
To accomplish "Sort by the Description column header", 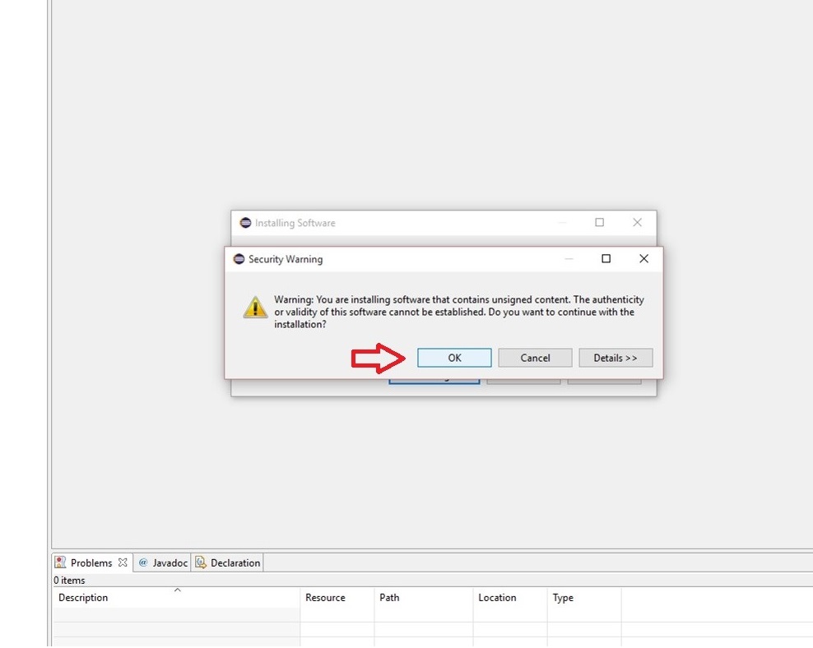I will pyautogui.click(x=83, y=598).
